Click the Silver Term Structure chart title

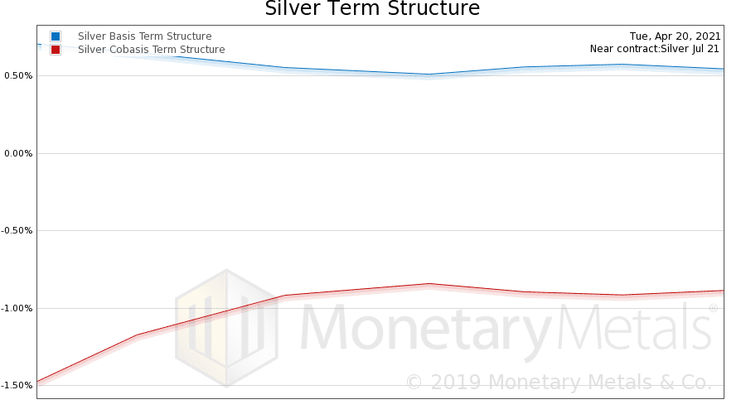372,8
